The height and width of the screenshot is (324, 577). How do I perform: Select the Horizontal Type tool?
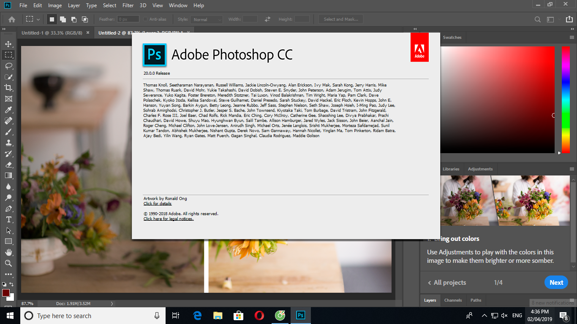coord(8,219)
